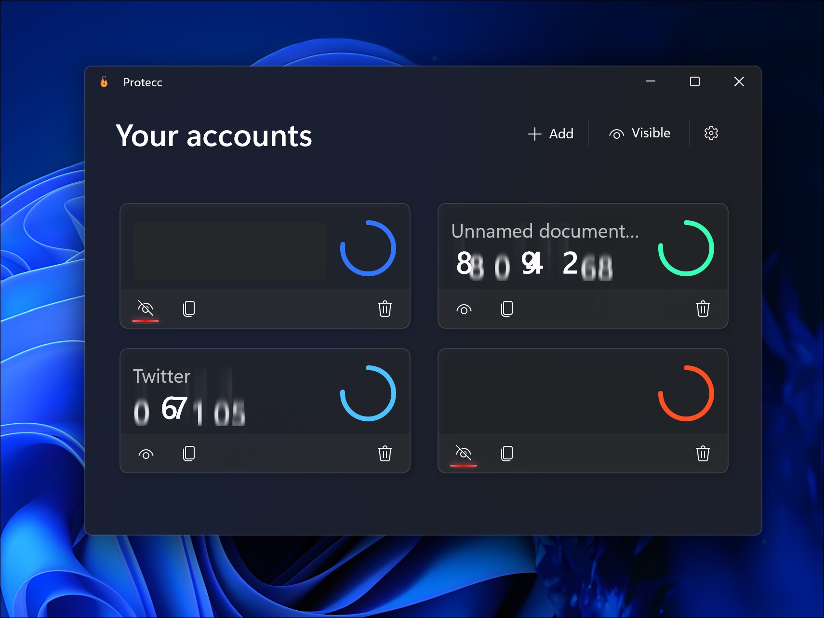Click the Protecc flame logo
This screenshot has width=824, height=618.
point(103,82)
